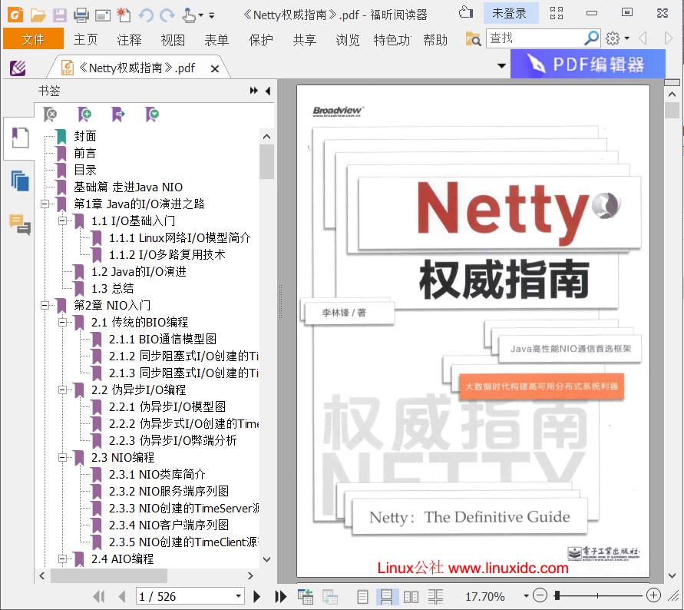Collapse the 第1章 Java的I/O演进之路 bookmark
Image resolution: width=684 pixels, height=610 pixels.
click(x=45, y=204)
